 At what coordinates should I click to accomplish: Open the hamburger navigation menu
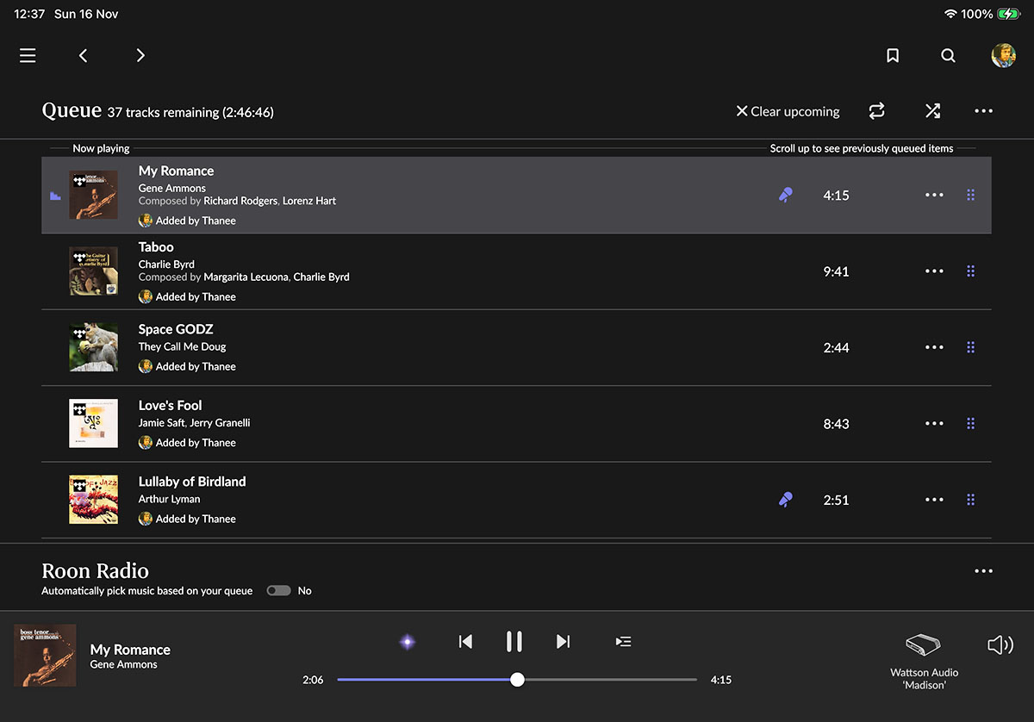(28, 55)
